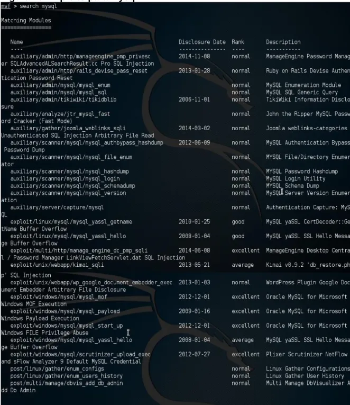
Task: Select auxiliary/admin/http/manageengine_pmp_privesc module name
Action: [x=80, y=57]
